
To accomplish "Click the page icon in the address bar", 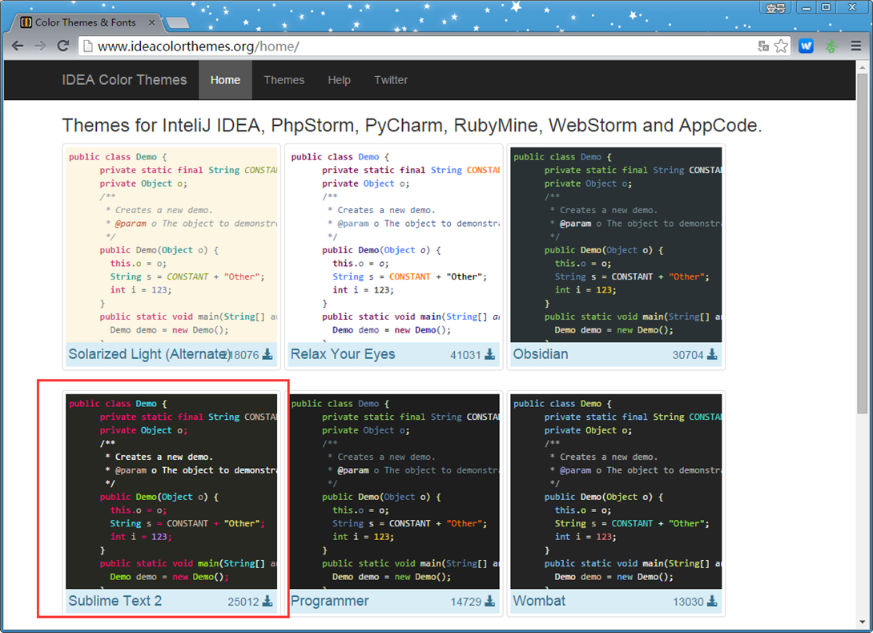I will point(87,46).
